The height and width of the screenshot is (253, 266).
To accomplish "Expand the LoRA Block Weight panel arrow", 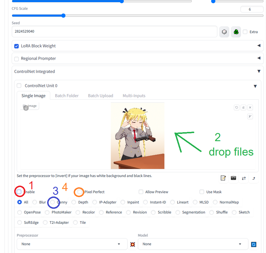I will click(x=259, y=45).
